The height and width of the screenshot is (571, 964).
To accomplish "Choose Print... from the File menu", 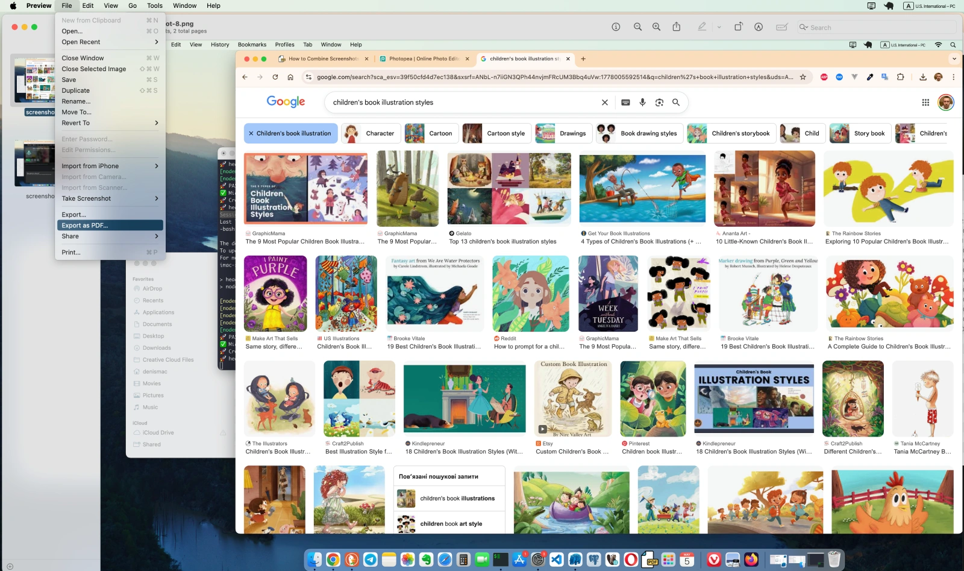I will 110,253.
